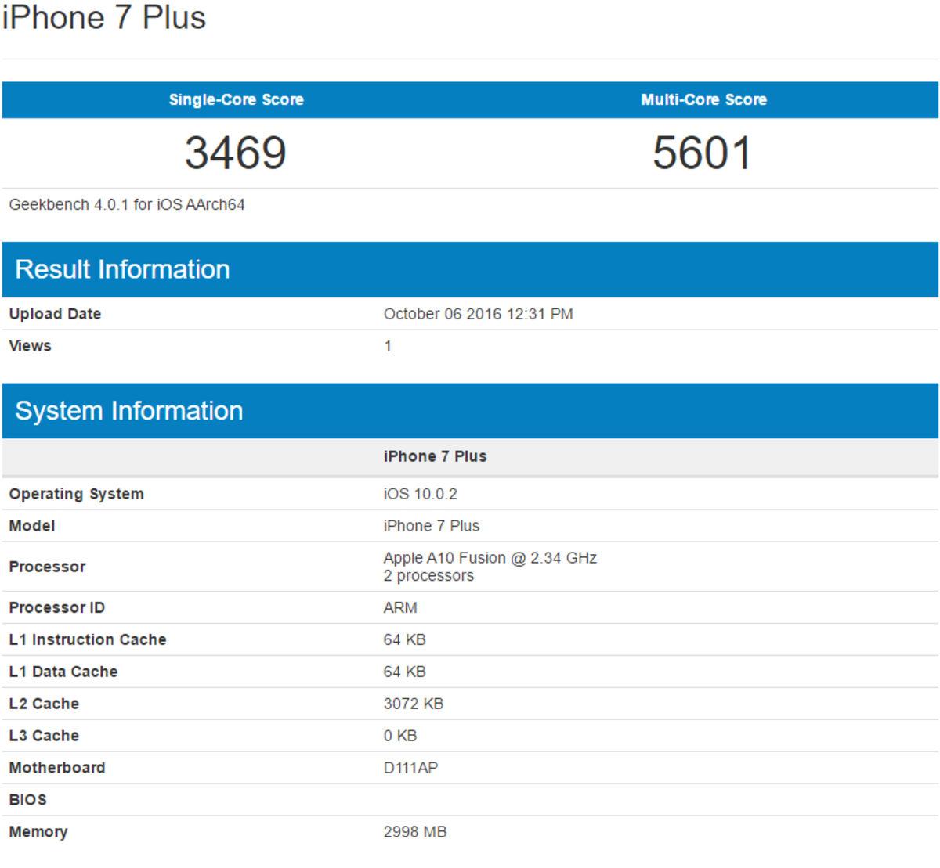Viewport: 940px width, 868px height.
Task: Click the Views count value
Action: click(x=385, y=345)
